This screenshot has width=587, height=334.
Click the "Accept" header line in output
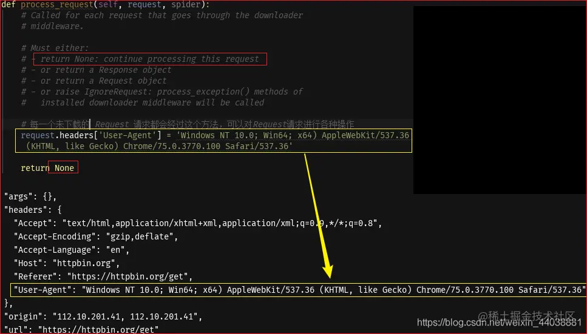pos(198,223)
